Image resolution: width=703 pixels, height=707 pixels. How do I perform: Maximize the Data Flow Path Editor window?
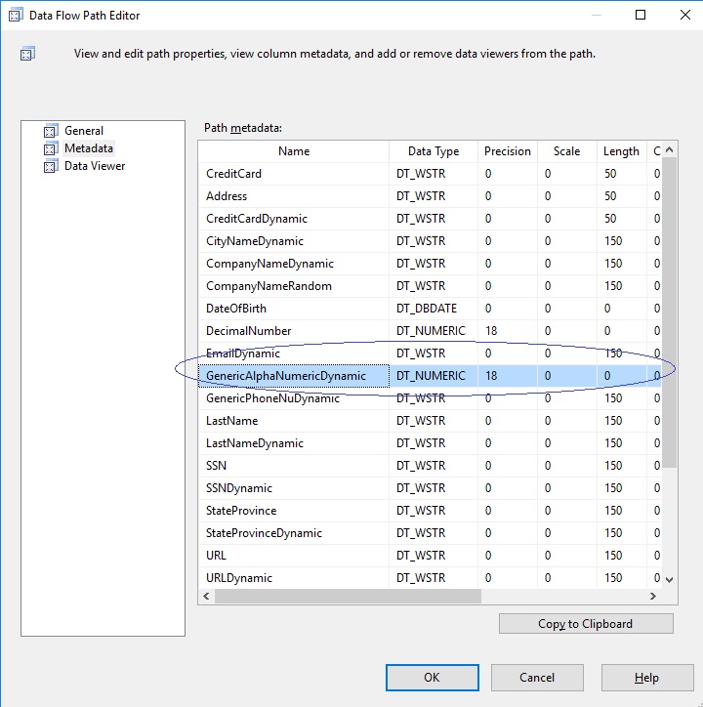641,15
